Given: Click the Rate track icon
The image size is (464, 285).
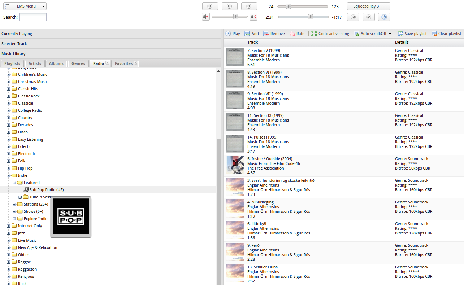Looking at the screenshot, I should 292,34.
